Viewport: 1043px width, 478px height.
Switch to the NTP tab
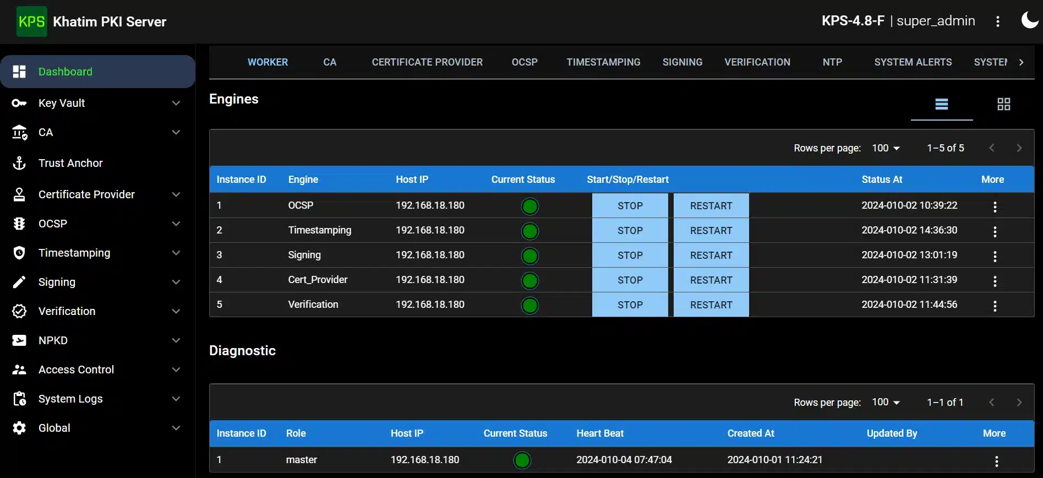(832, 62)
